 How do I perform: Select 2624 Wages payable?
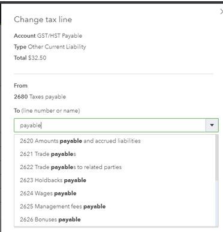click(x=114, y=194)
